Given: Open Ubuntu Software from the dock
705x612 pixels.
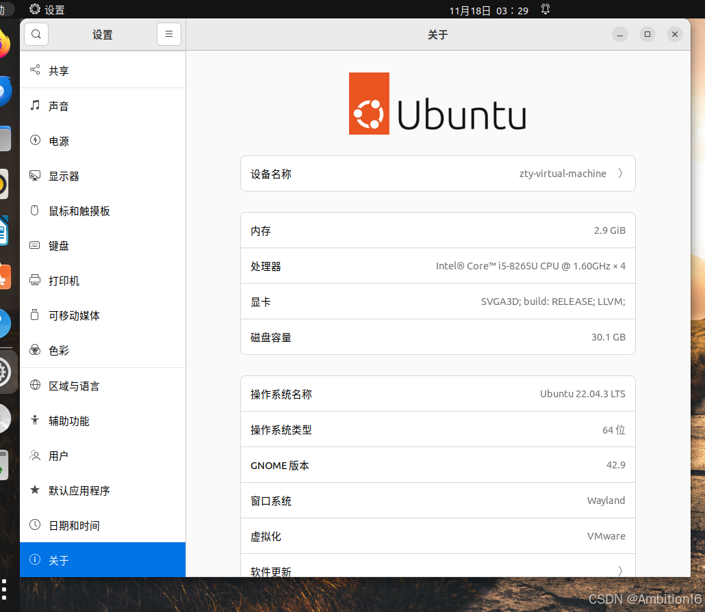Looking at the screenshot, I should tap(5, 277).
